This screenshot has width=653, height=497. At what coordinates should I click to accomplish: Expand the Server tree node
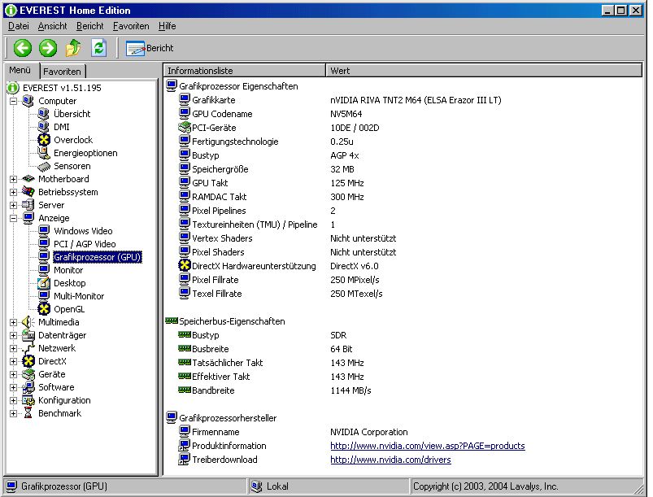13,205
